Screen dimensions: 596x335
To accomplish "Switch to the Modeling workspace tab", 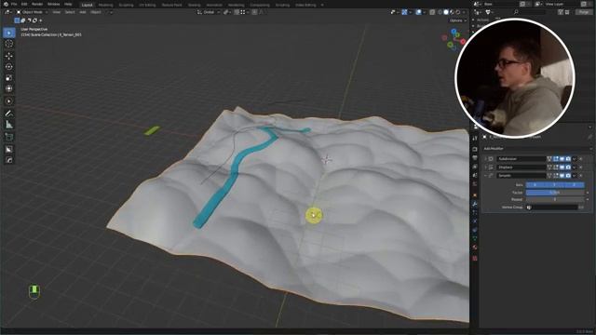I will [105, 6].
